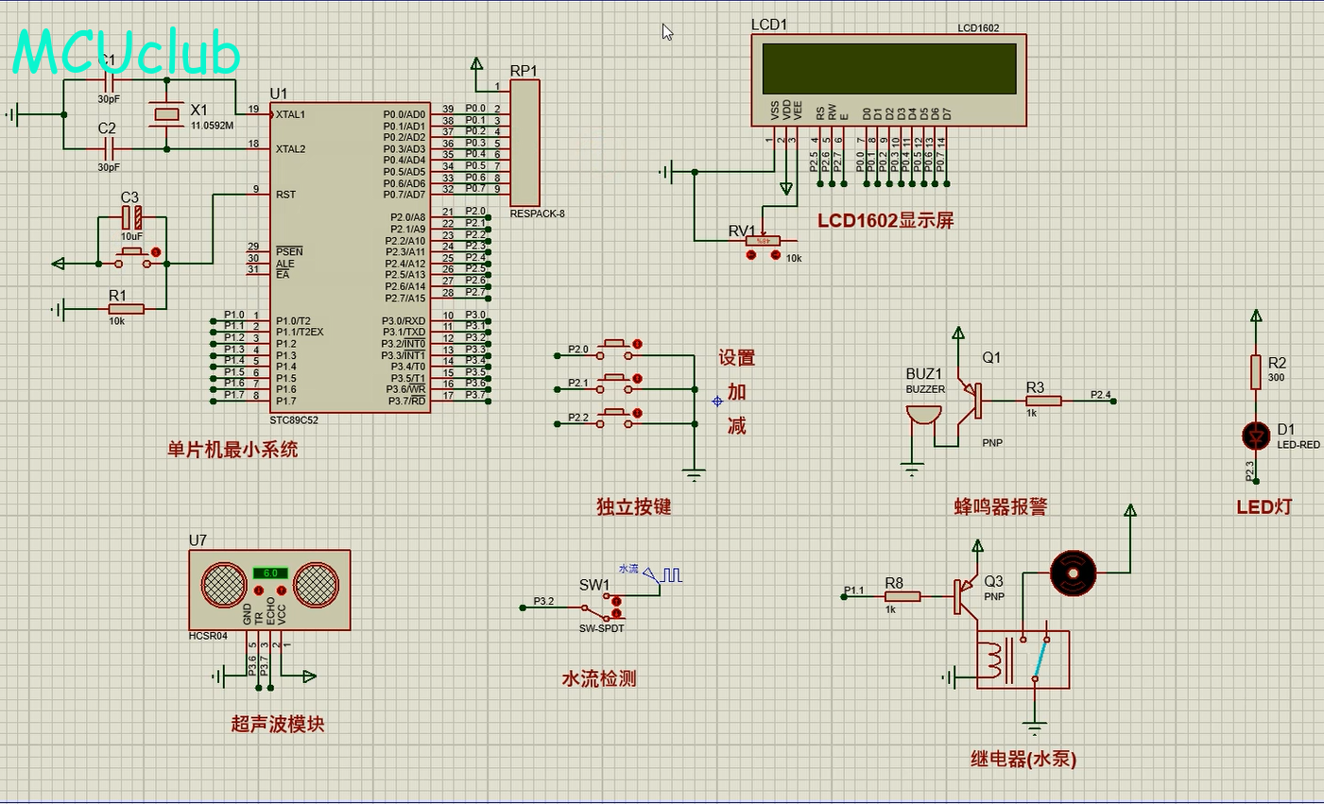Toggle SW1 switch using upper red dot
This screenshot has width=1324, height=804.
pos(617,600)
